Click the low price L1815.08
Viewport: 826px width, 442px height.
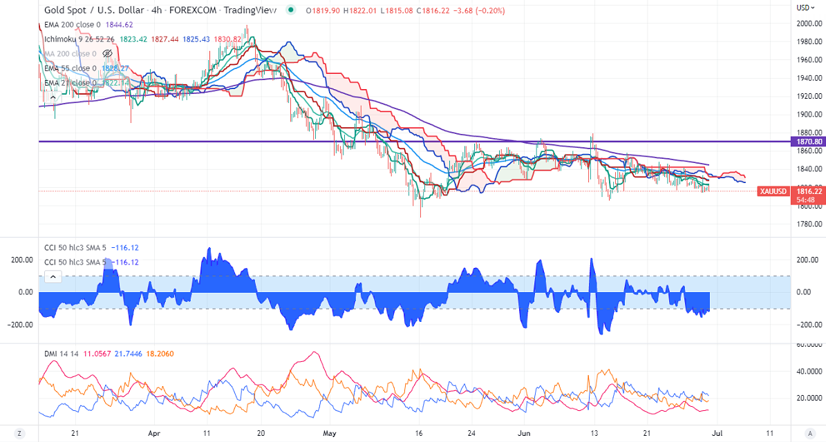[397, 10]
